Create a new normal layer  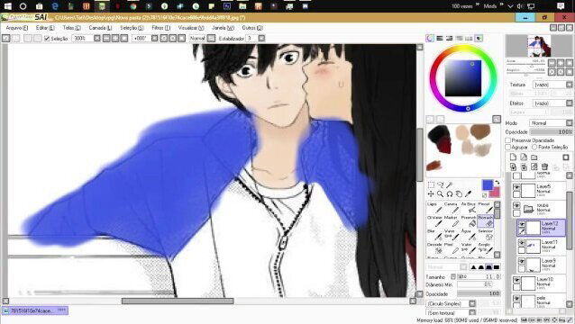(x=513, y=157)
